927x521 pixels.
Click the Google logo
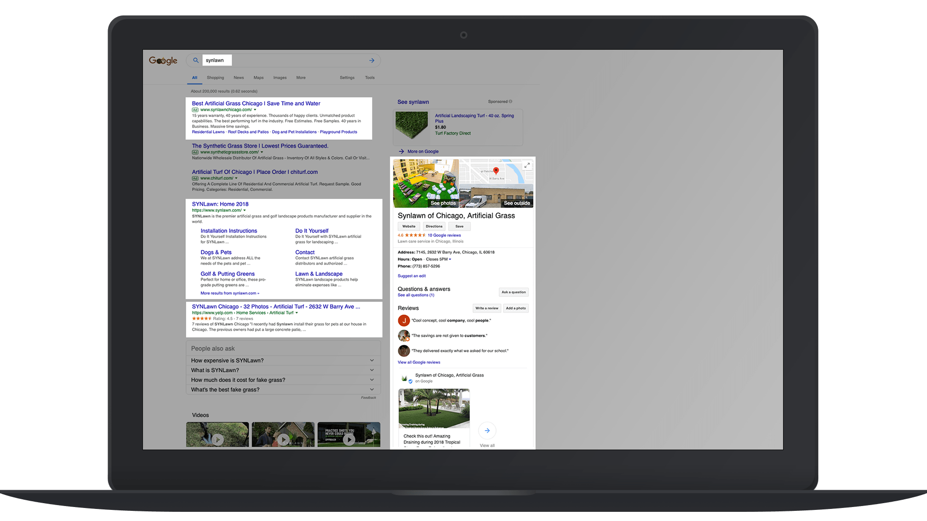click(x=163, y=60)
